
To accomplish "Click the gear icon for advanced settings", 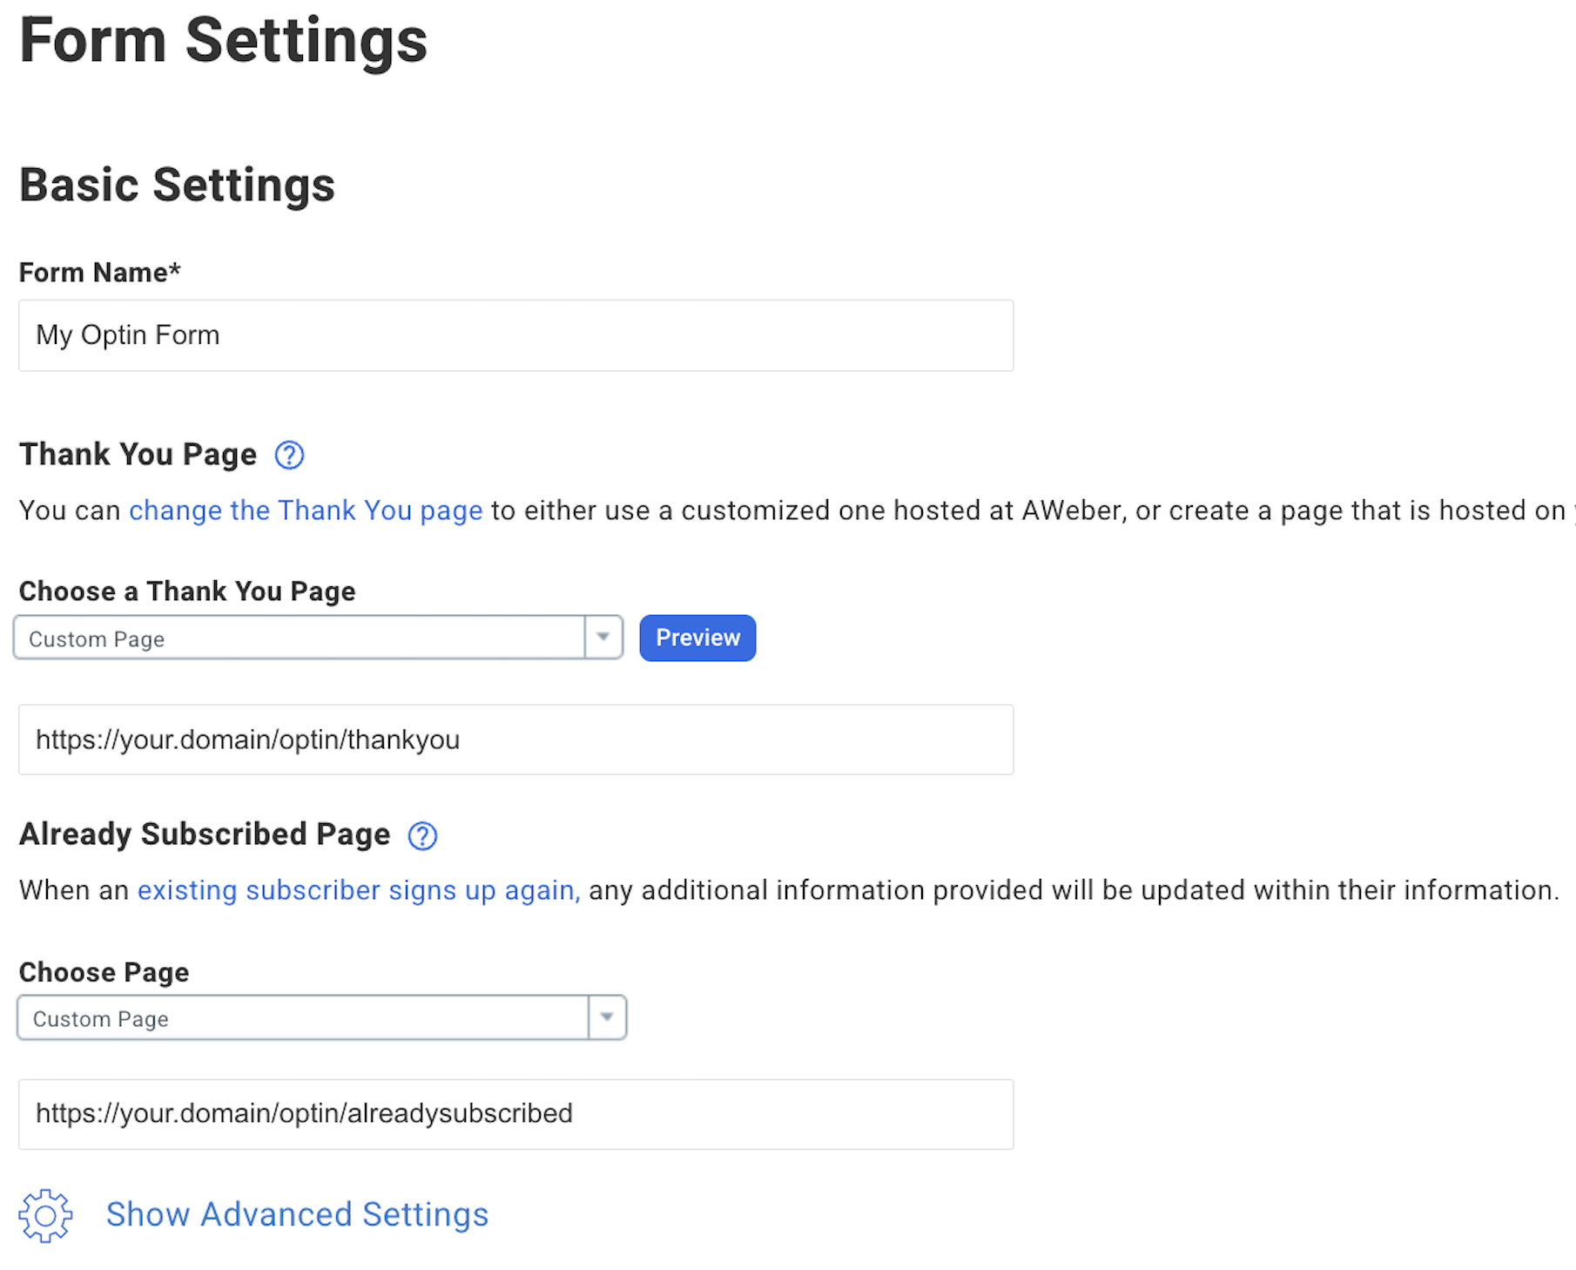I will (x=45, y=1215).
